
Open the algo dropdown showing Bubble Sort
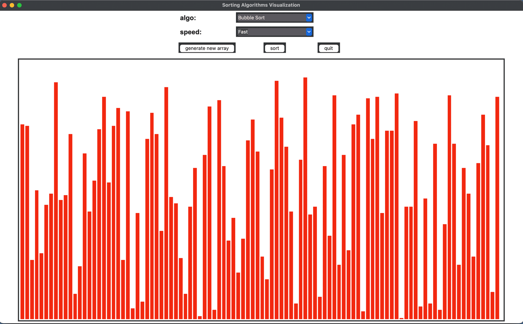[275, 18]
